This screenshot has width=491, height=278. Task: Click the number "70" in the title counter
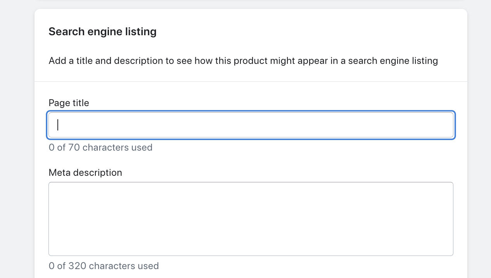click(74, 148)
